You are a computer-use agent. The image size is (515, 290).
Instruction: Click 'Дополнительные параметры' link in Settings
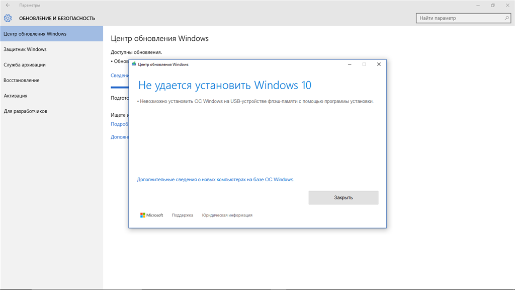pyautogui.click(x=120, y=137)
